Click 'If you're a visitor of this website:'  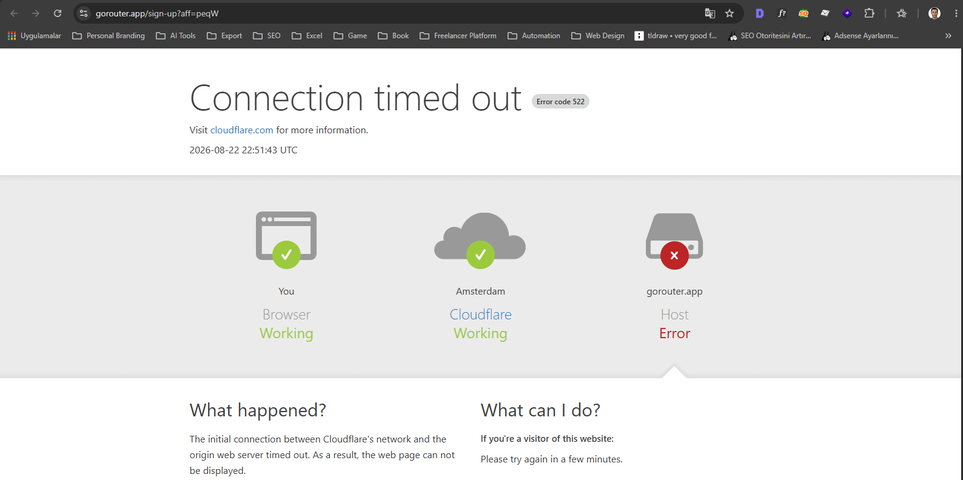click(x=547, y=439)
